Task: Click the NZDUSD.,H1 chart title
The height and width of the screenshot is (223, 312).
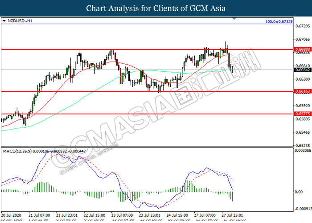Action: click(x=20, y=21)
